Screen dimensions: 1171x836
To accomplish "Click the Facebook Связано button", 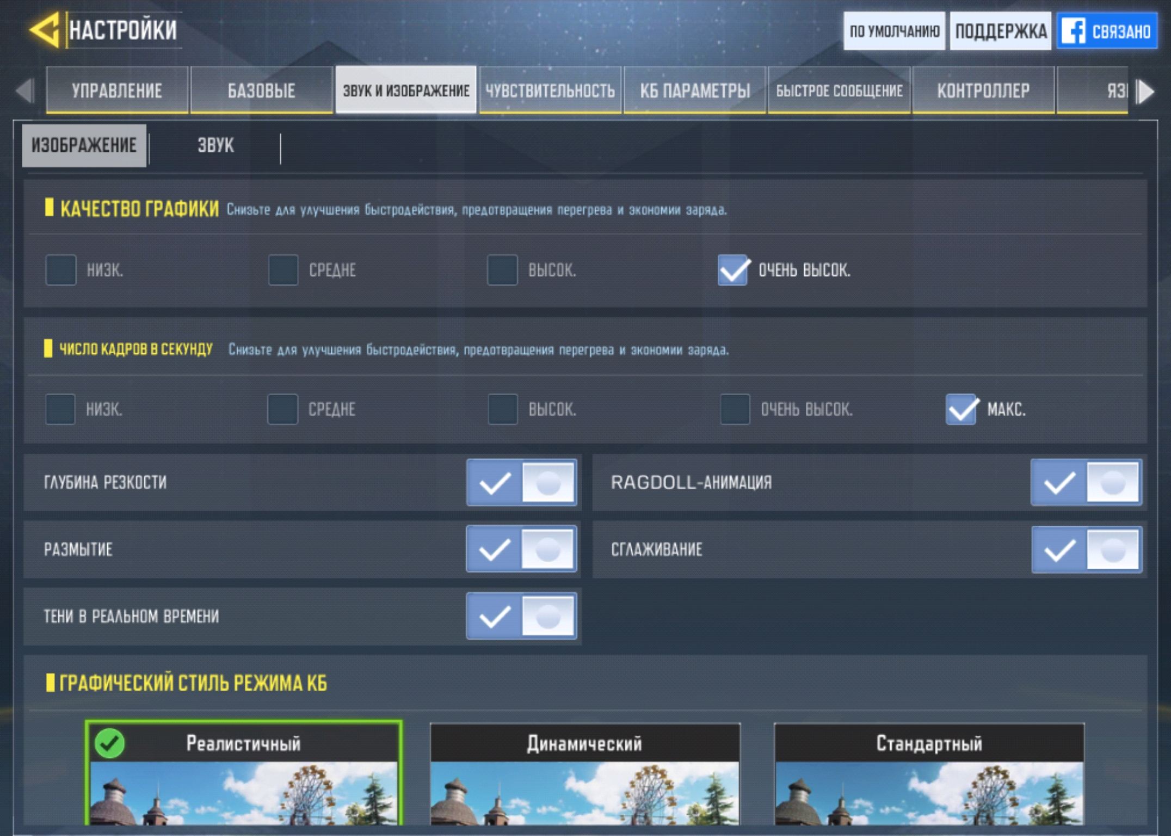I will pos(1107,32).
